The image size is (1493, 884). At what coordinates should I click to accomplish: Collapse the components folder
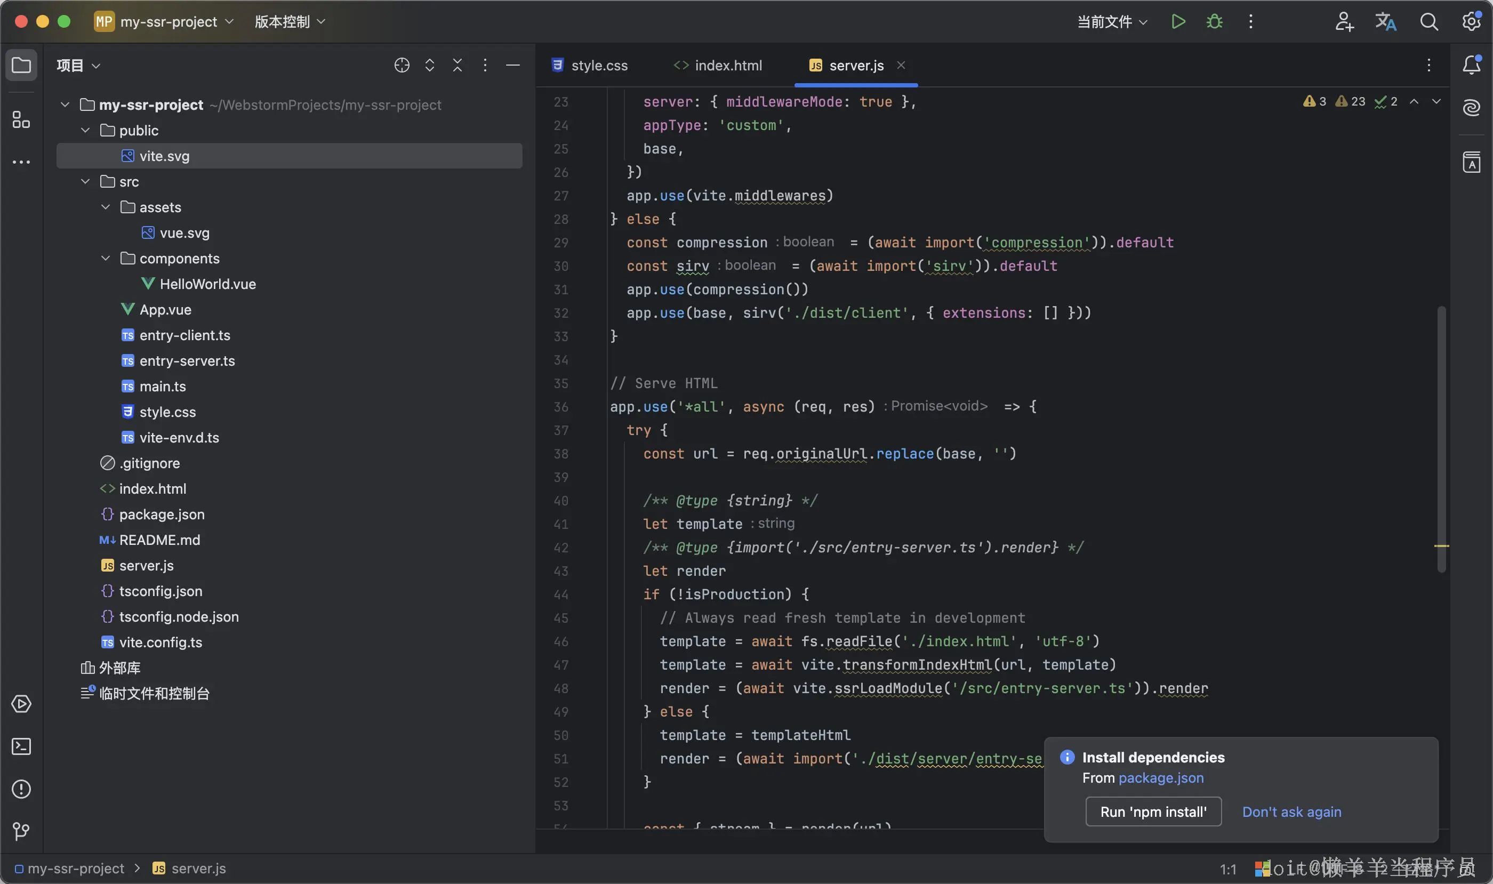[106, 259]
